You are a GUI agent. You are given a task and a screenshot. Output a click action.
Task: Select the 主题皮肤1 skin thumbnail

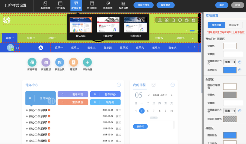(x=108, y=25)
